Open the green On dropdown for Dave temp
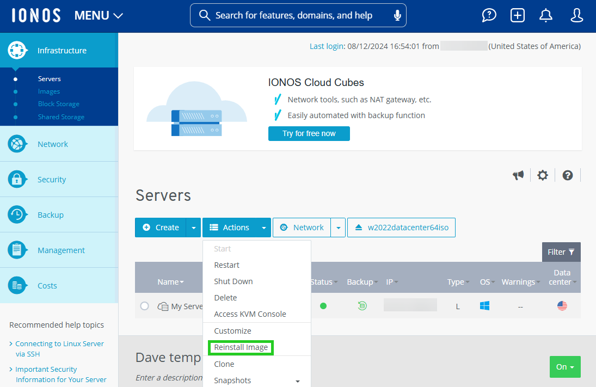Image resolution: width=596 pixels, height=387 pixels. pos(565,367)
